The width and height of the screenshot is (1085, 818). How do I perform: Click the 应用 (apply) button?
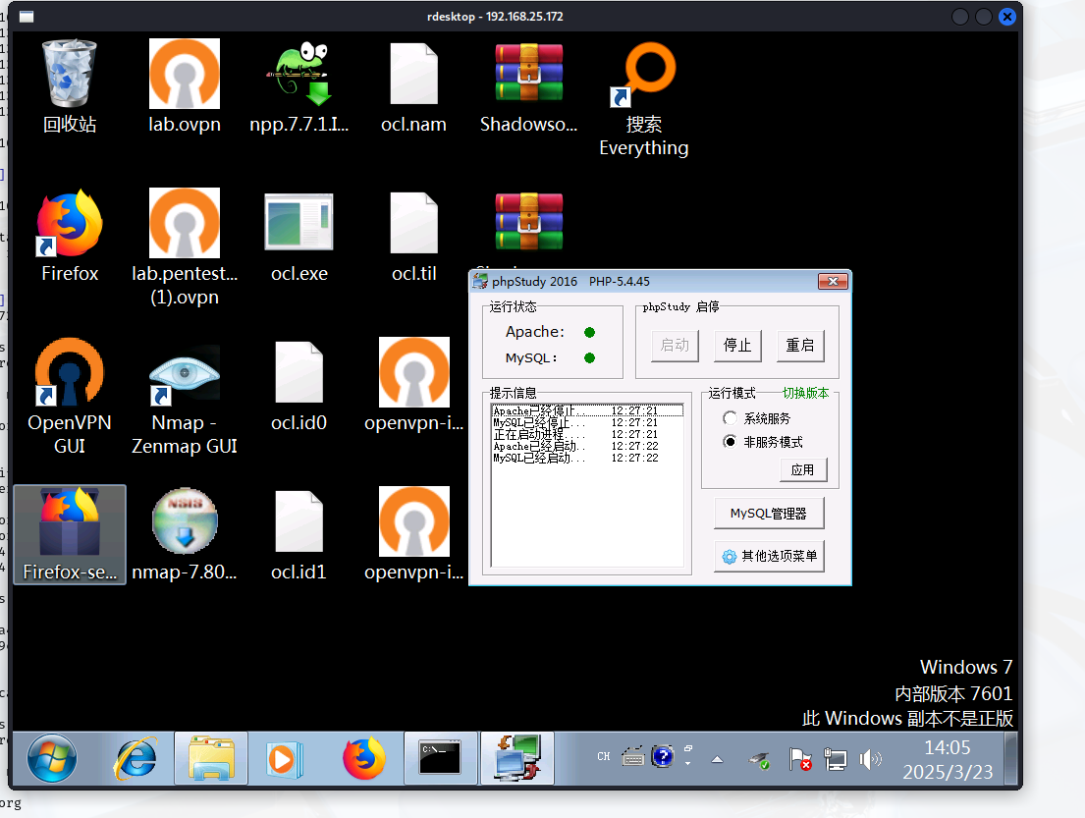point(802,470)
